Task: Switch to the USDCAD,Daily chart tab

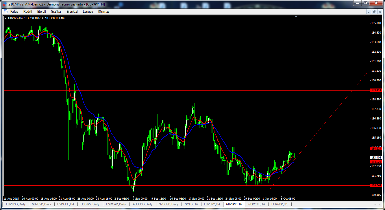Action: click(x=116, y=204)
